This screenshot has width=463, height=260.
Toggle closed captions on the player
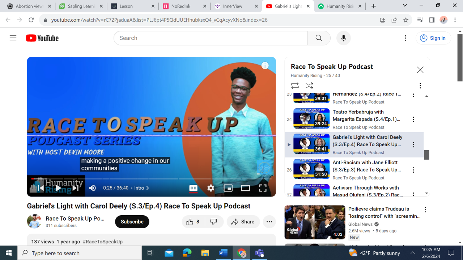[194, 188]
